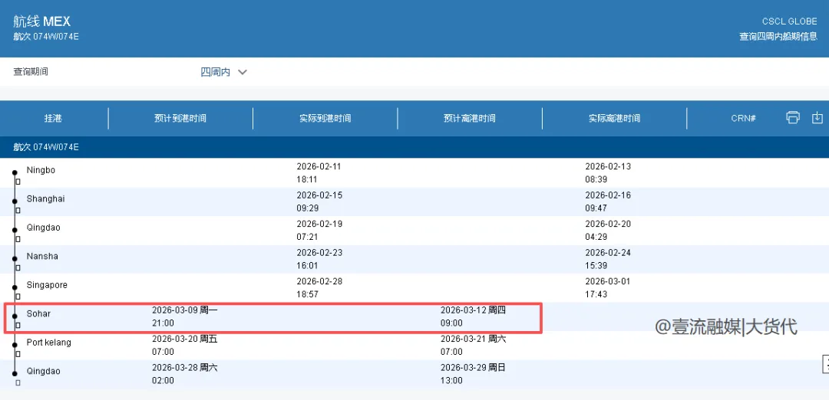
Task: Click the Singapore timeline dot marker
Action: tap(15, 287)
